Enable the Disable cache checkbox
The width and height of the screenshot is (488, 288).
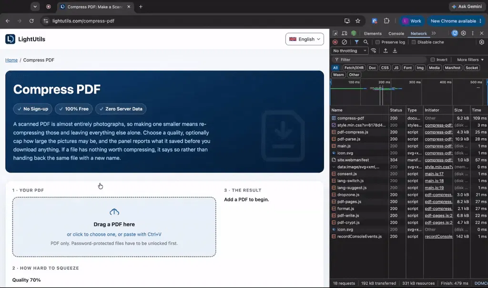pyautogui.click(x=414, y=42)
